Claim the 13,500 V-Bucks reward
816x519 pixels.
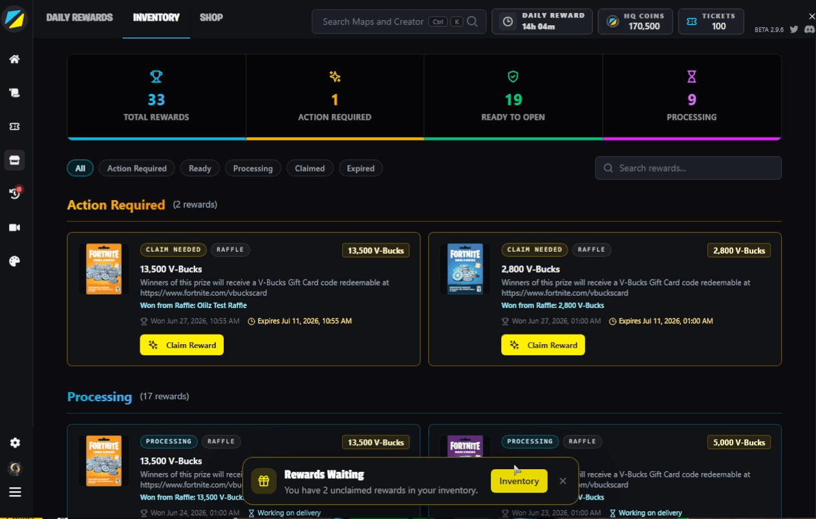click(182, 345)
